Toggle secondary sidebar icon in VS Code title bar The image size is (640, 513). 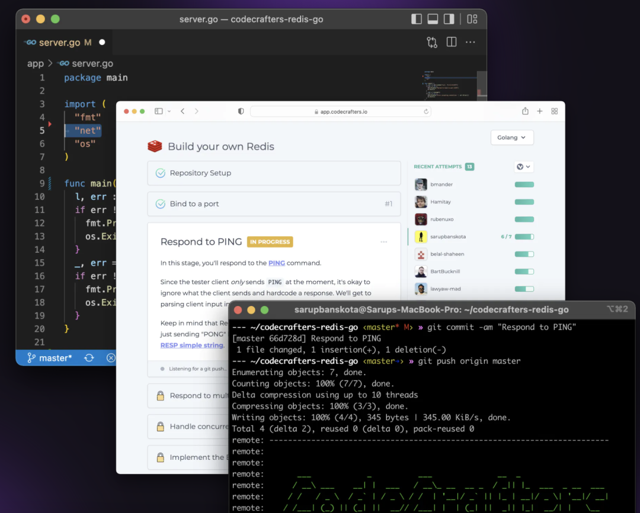coord(449,19)
